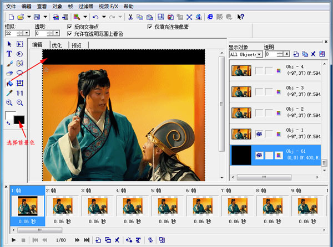The image size is (333, 247).
Task: Switch to the 预览 tab
Action: (77, 45)
